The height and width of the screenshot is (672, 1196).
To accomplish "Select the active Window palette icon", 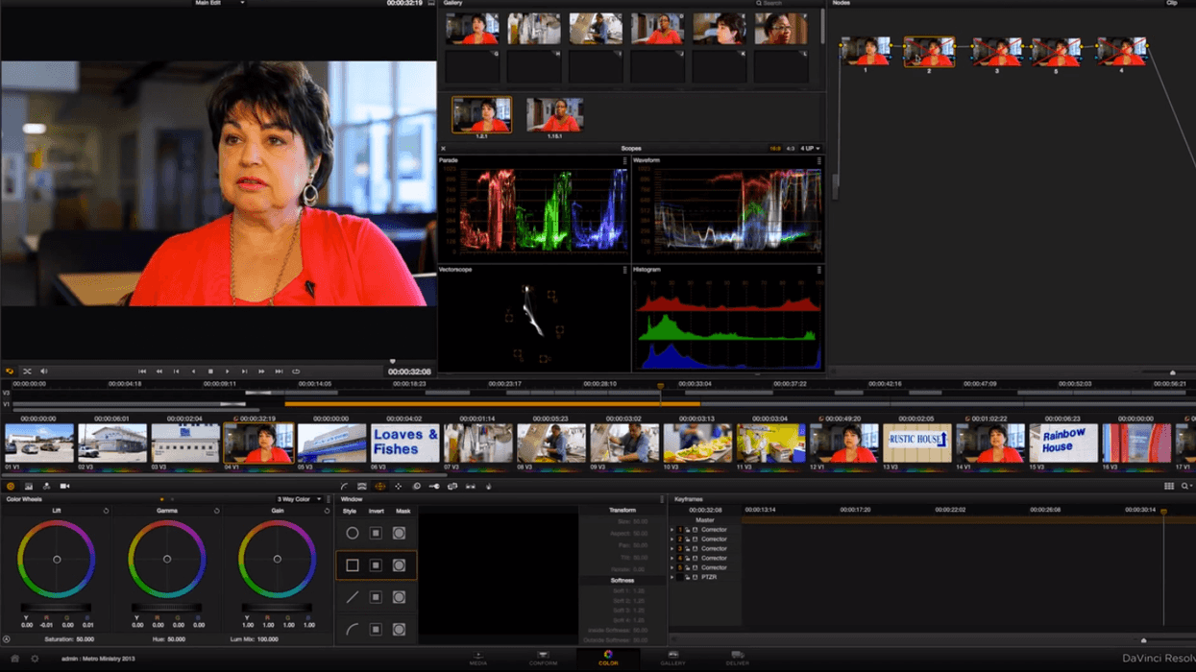I will pos(379,487).
